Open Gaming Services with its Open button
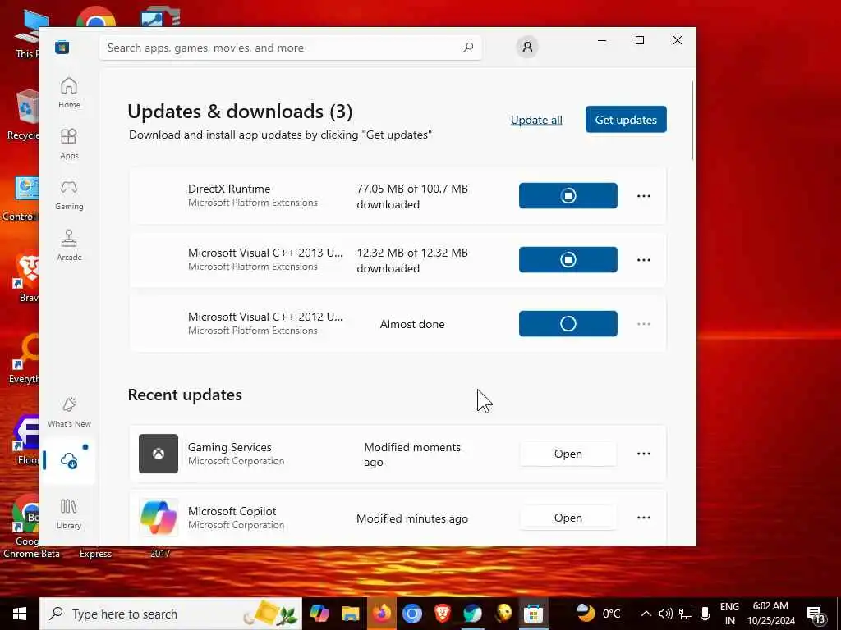 568,454
